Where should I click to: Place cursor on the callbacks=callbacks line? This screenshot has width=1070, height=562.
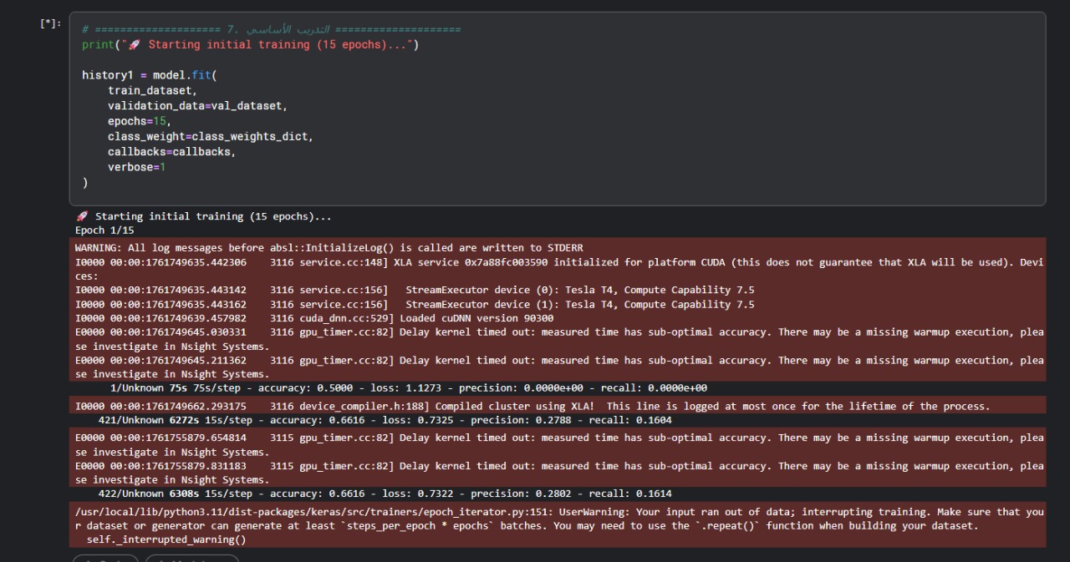coord(171,152)
